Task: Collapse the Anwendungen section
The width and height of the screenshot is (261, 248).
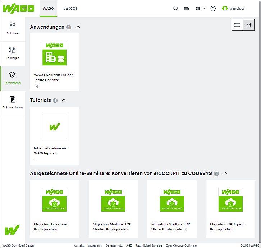Action: 78,27
